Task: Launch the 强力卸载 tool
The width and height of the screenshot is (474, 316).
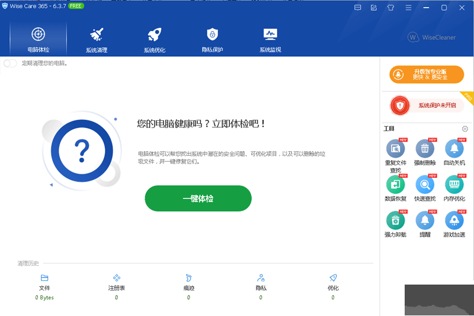Action: (395, 224)
